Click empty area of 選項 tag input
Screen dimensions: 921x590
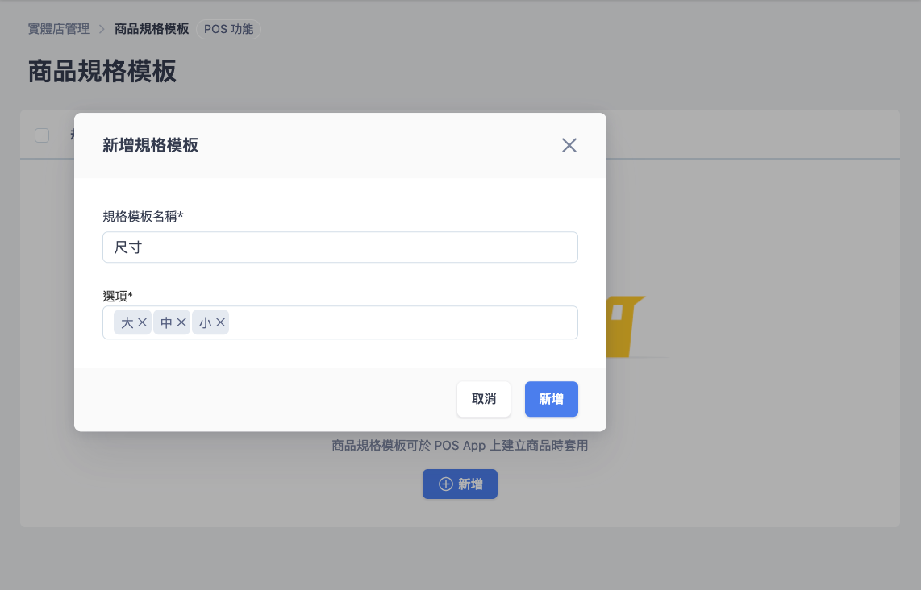pyautogui.click(x=403, y=322)
